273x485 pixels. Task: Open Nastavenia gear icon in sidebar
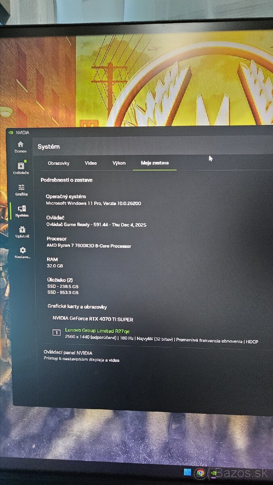pos(23,251)
